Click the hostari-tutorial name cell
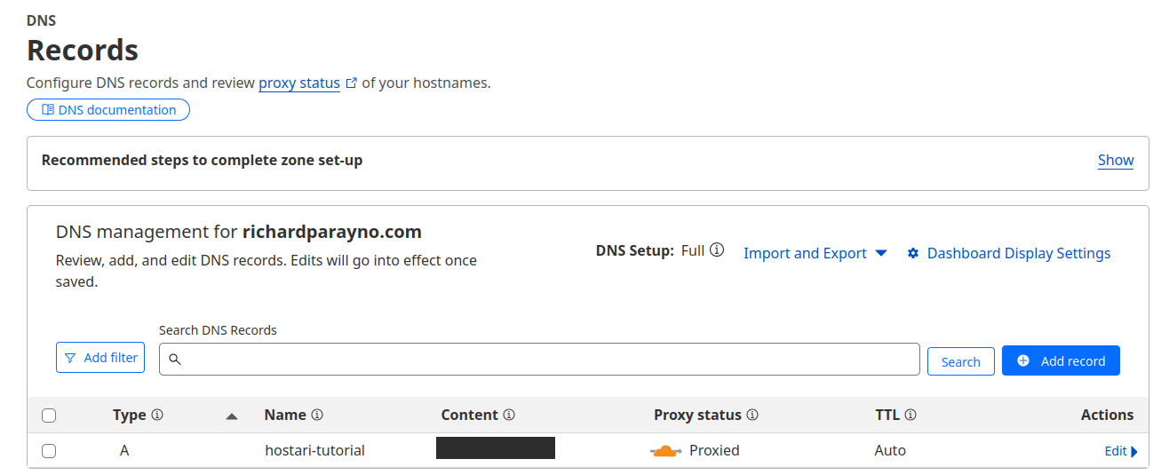This screenshot has height=475, width=1161. (314, 450)
